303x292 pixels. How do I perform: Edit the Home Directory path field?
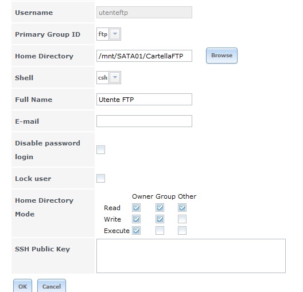(x=144, y=56)
